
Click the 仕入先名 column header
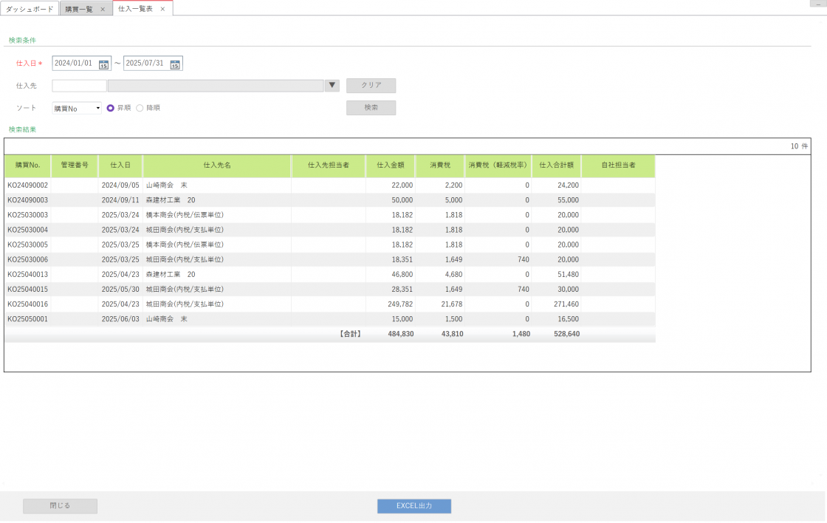coord(217,165)
